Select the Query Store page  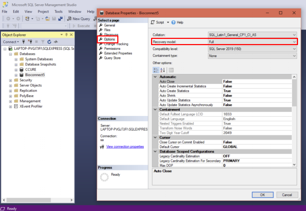(x=112, y=58)
